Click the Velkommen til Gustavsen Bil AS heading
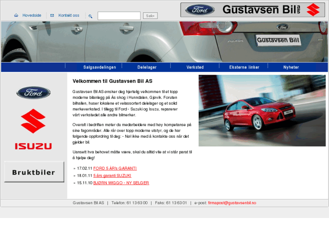 pyautogui.click(x=113, y=81)
